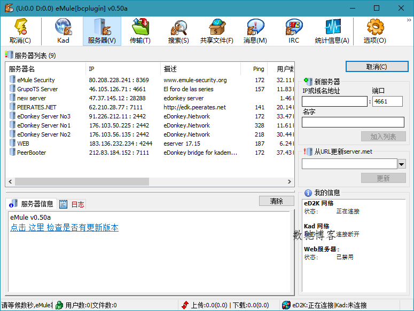The width and height of the screenshot is (414, 311).
Task: Sort by the 用户数 column header
Action: 281,69
